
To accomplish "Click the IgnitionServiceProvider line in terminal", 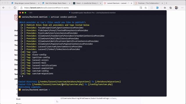I will [52, 28].
